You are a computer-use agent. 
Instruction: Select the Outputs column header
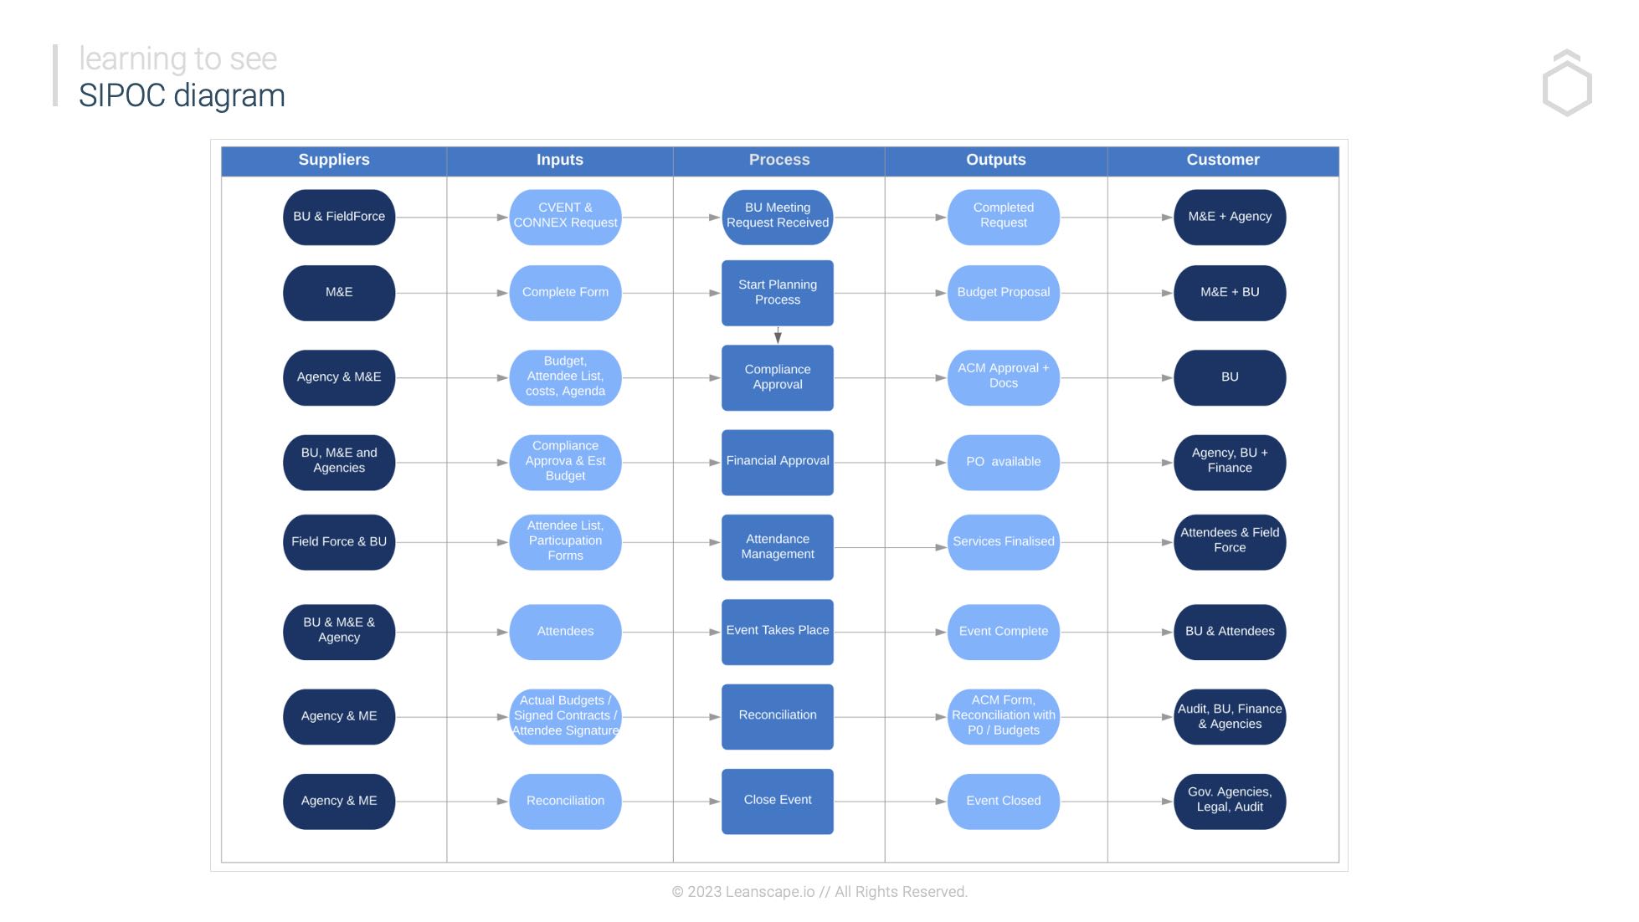coord(995,159)
